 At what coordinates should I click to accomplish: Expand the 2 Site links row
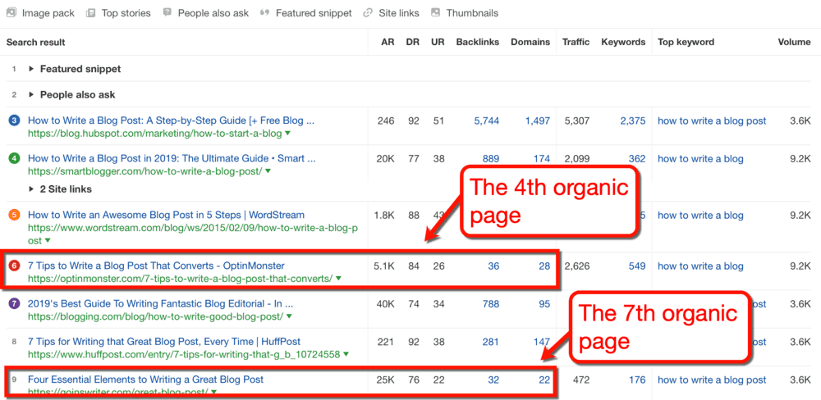(31, 189)
